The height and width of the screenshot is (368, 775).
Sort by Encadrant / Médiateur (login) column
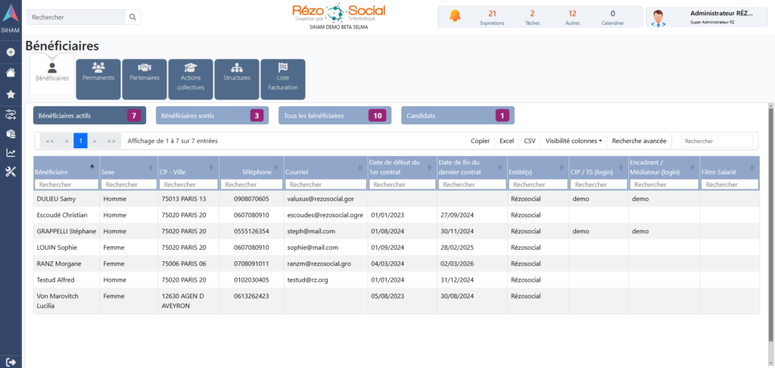click(x=664, y=167)
